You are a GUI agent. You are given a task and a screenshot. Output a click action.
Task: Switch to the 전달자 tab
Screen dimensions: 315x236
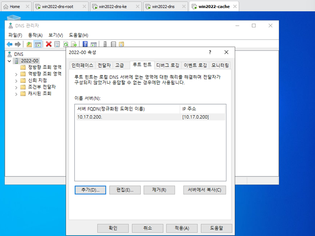[104, 65]
